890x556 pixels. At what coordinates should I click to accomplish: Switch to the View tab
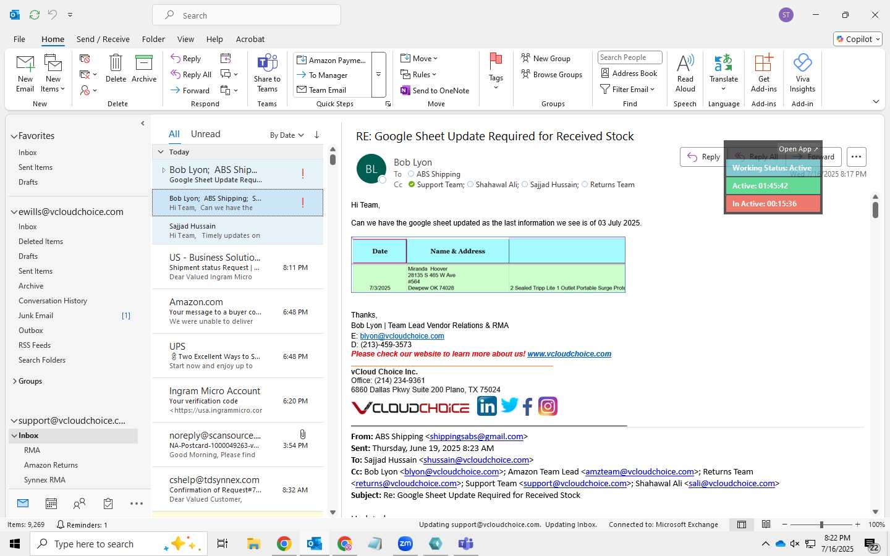click(x=185, y=39)
